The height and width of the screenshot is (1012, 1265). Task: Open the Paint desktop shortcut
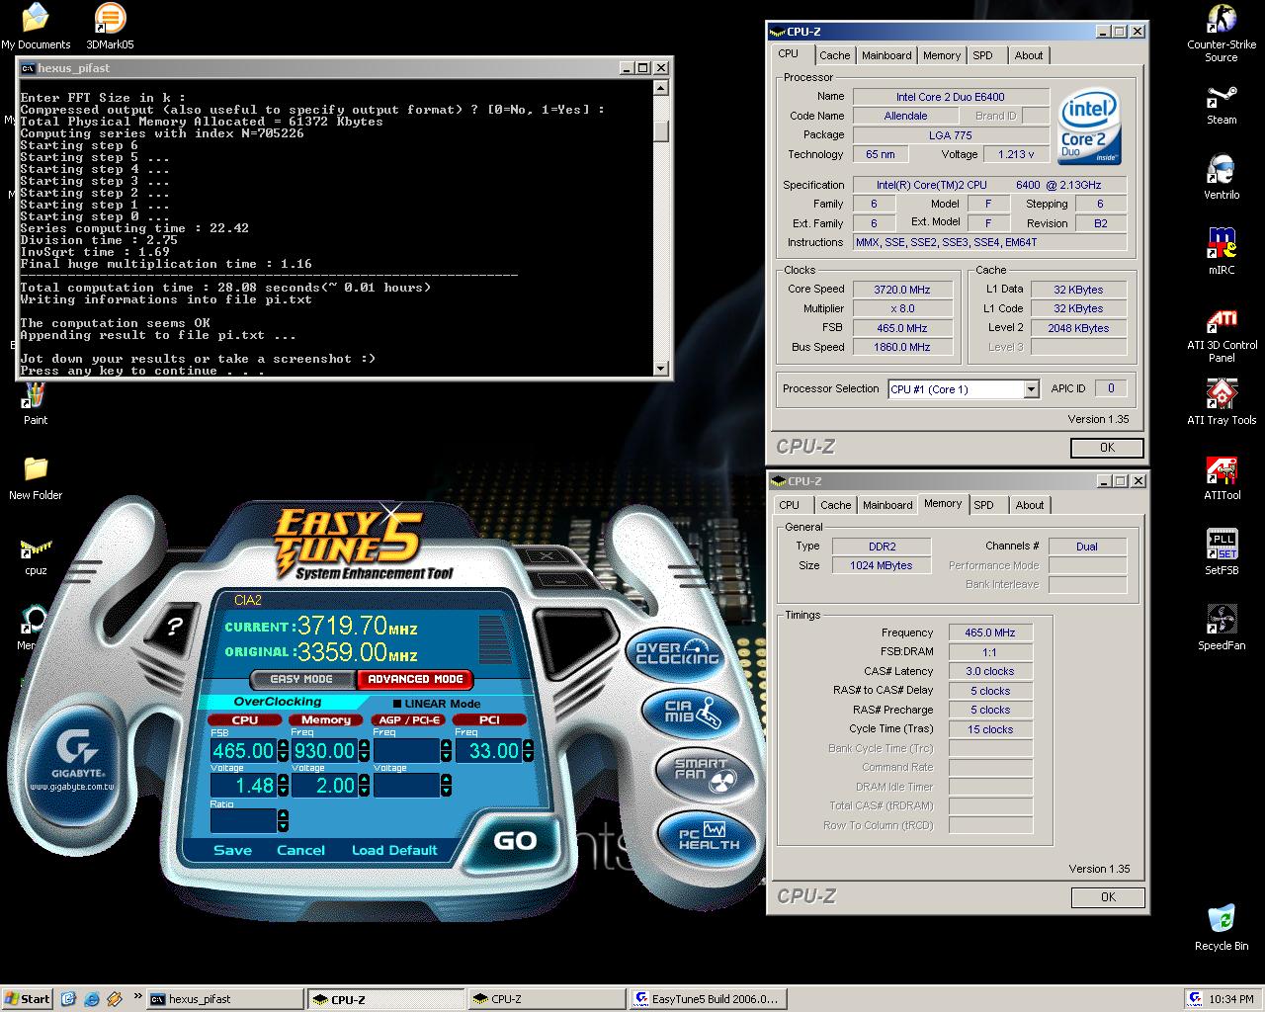(36, 403)
